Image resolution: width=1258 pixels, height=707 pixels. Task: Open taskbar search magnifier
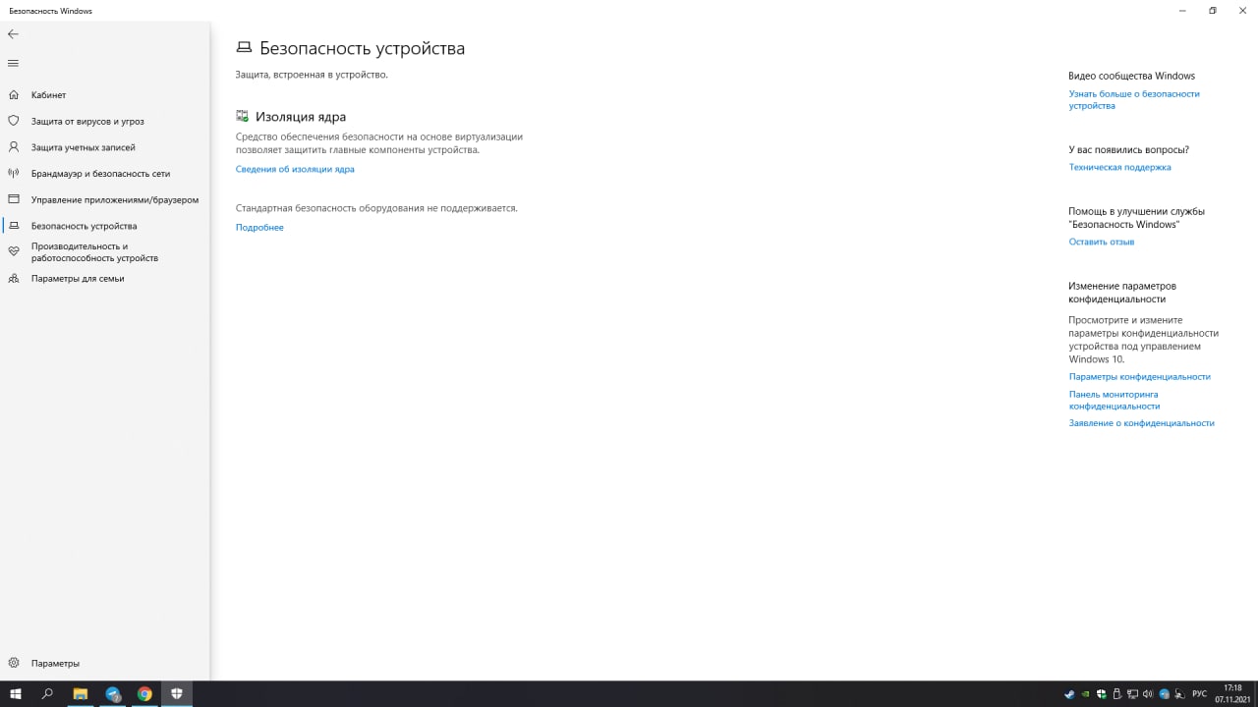47,693
